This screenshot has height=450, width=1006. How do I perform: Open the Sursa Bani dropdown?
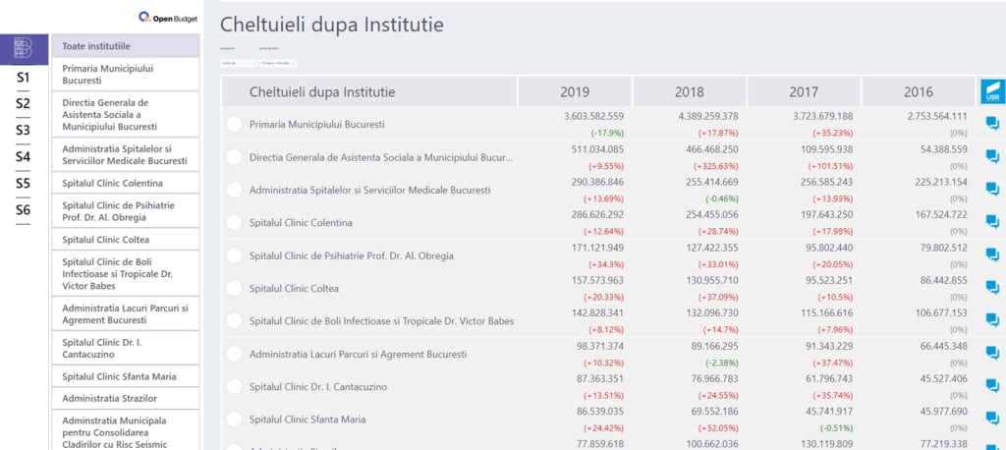point(277,62)
